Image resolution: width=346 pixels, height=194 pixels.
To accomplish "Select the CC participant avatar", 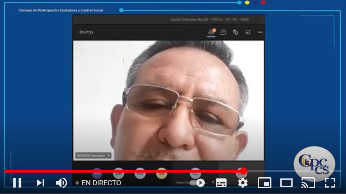I will coord(195,173).
